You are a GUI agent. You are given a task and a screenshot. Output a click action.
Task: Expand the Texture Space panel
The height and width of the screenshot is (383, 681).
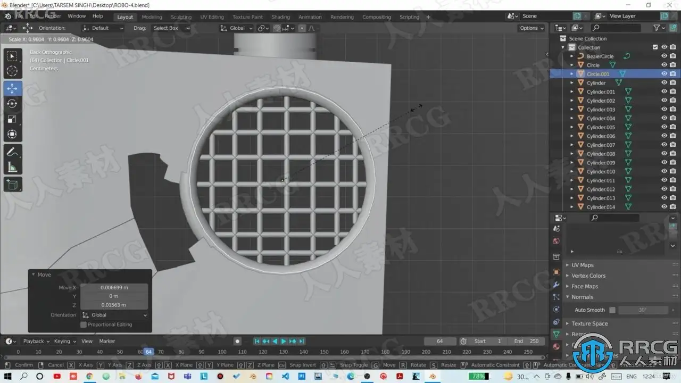pos(589,323)
